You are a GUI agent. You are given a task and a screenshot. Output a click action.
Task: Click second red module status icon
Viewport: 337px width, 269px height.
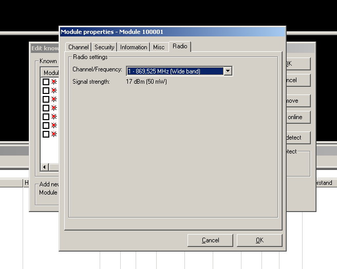(x=54, y=90)
